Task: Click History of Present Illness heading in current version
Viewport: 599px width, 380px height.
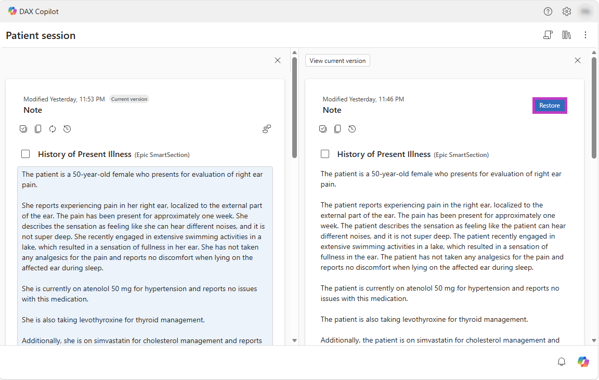Action: tap(85, 154)
